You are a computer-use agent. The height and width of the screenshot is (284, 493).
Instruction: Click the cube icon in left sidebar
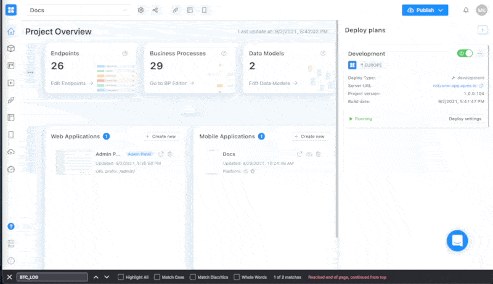10,48
